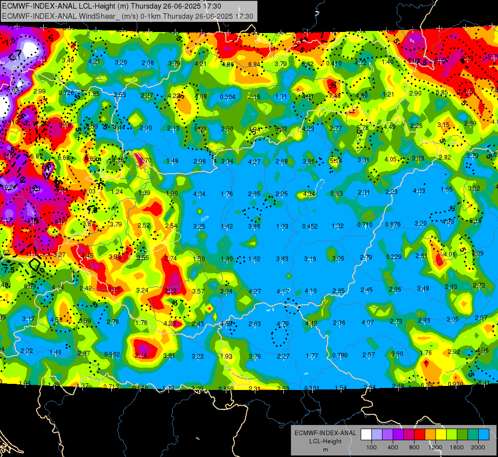The width and height of the screenshot is (498, 457).
Task: Click the wind shear value 2.14
Action: [x=141, y=355]
